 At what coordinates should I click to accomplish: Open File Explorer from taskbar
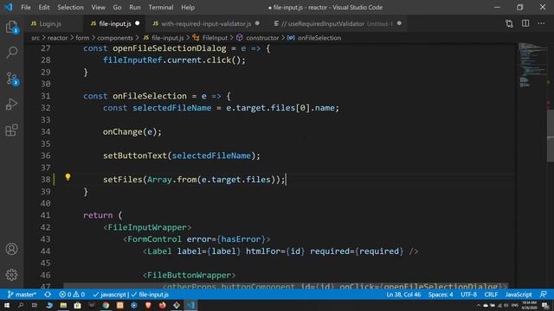click(x=63, y=305)
